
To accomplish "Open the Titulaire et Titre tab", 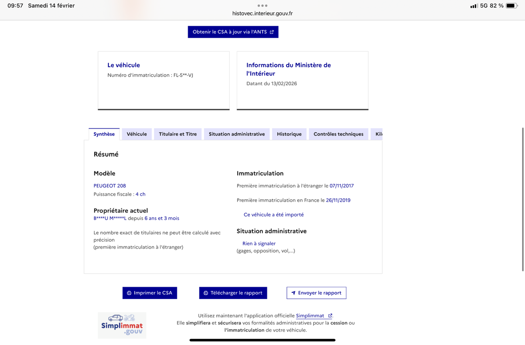I will coord(178,134).
